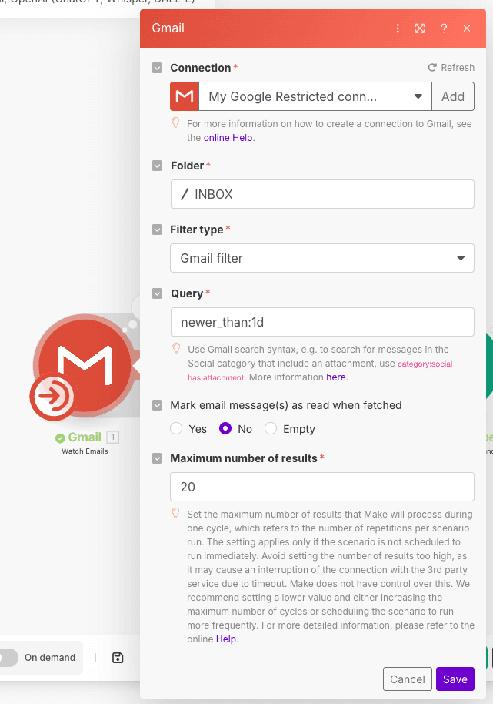Click the lightbulb hint icon under Connection

[175, 122]
